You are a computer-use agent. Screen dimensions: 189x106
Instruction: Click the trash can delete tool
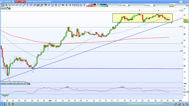56,5
